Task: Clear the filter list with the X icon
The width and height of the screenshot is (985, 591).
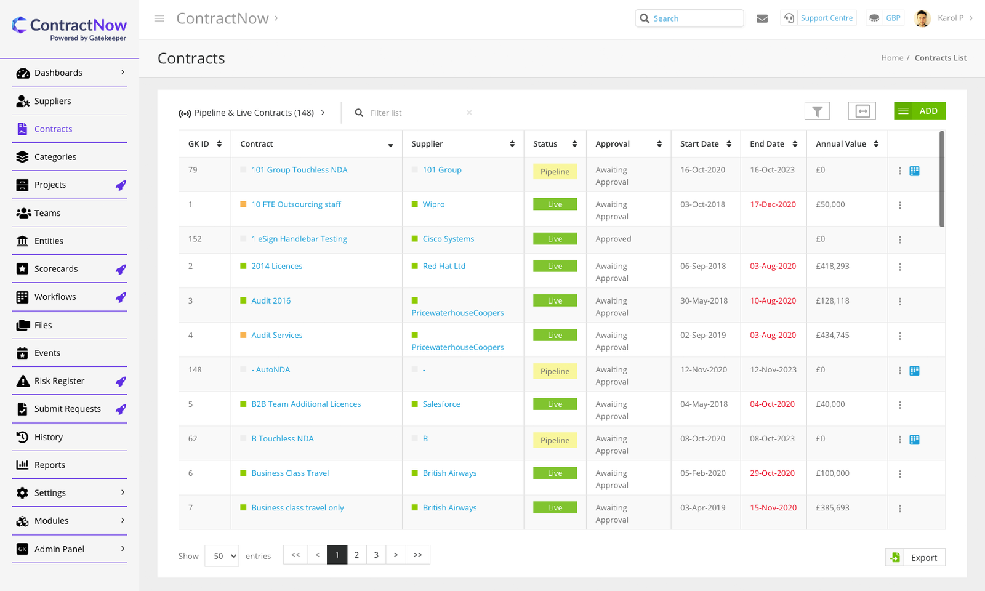Action: click(469, 113)
